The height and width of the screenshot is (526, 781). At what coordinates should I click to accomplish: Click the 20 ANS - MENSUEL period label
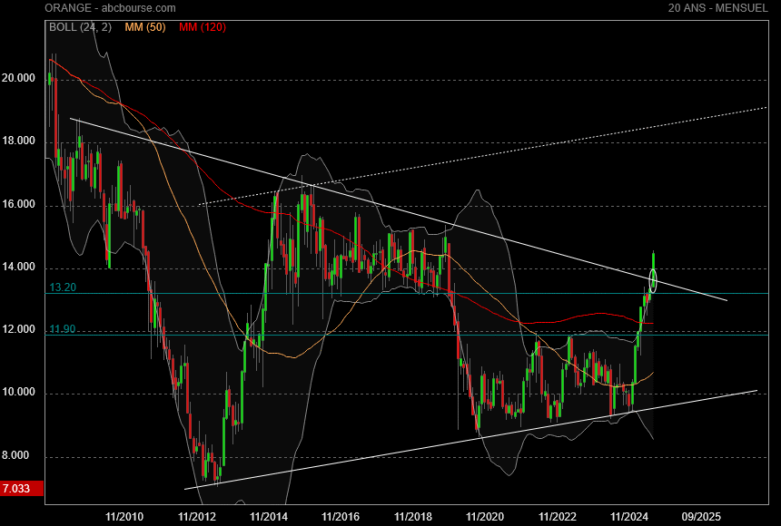pyautogui.click(x=717, y=8)
